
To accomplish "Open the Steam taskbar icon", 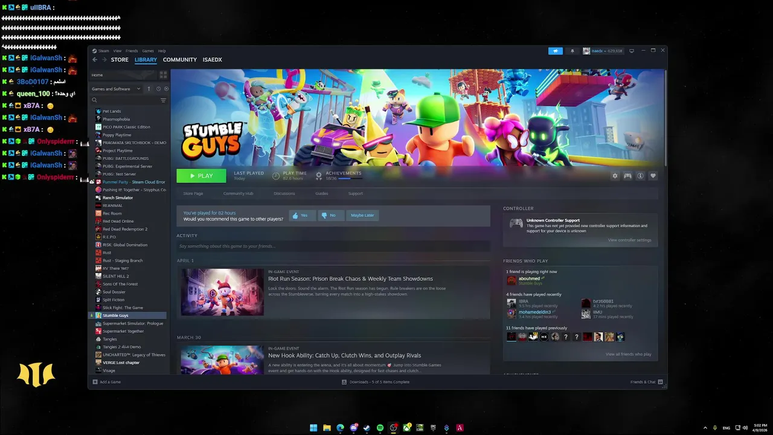I will pyautogui.click(x=367, y=428).
